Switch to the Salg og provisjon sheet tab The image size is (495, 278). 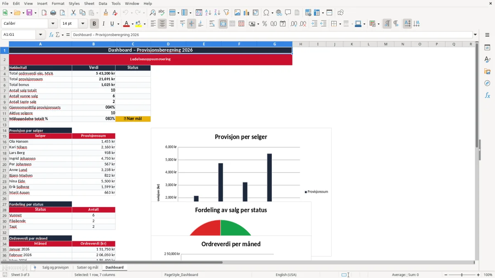coord(55,267)
